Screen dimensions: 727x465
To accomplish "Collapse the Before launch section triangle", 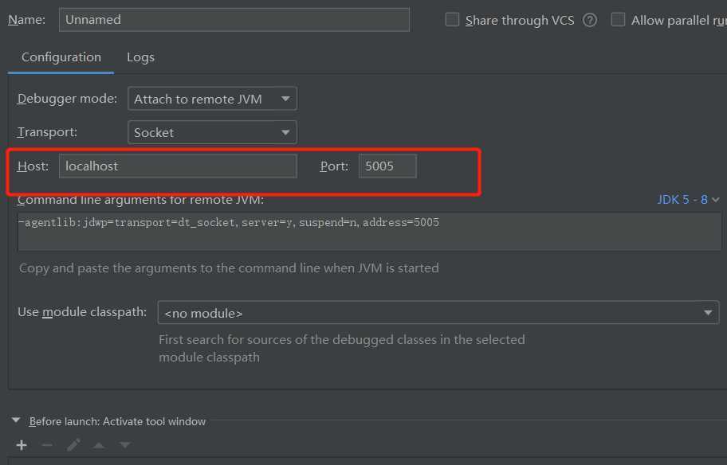I will click(16, 420).
